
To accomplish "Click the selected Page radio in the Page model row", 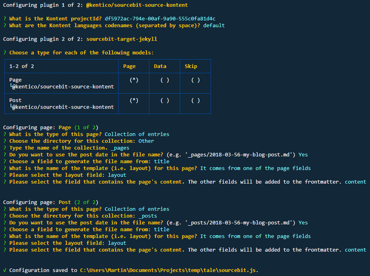I will pyautogui.click(x=134, y=80).
